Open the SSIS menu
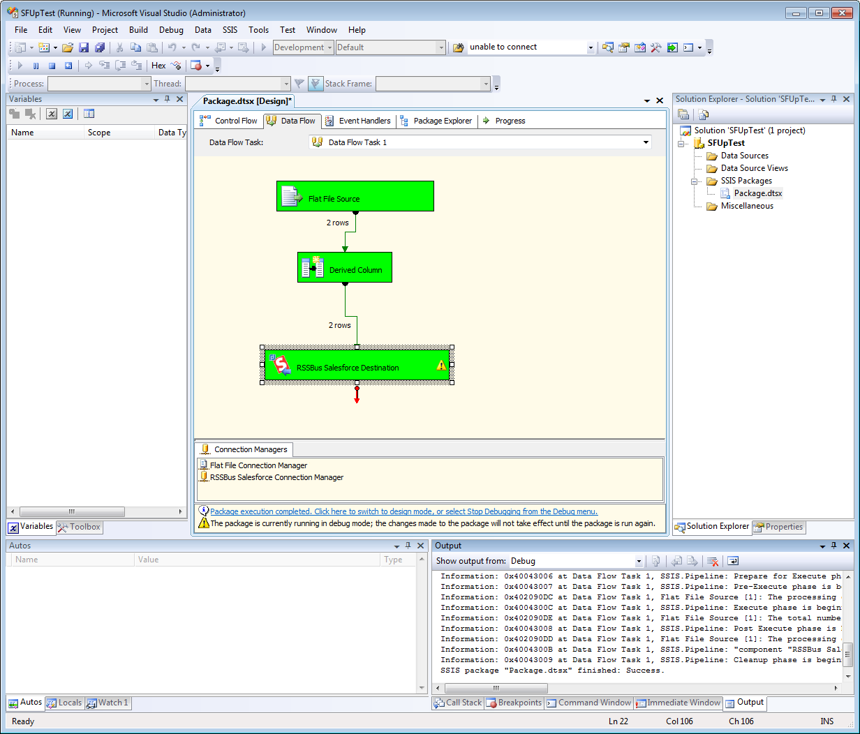This screenshot has height=734, width=860. 230,30
